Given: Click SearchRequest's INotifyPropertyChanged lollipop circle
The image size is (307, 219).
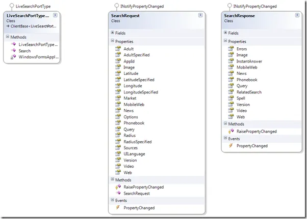Looking at the screenshot, I should (116, 6).
